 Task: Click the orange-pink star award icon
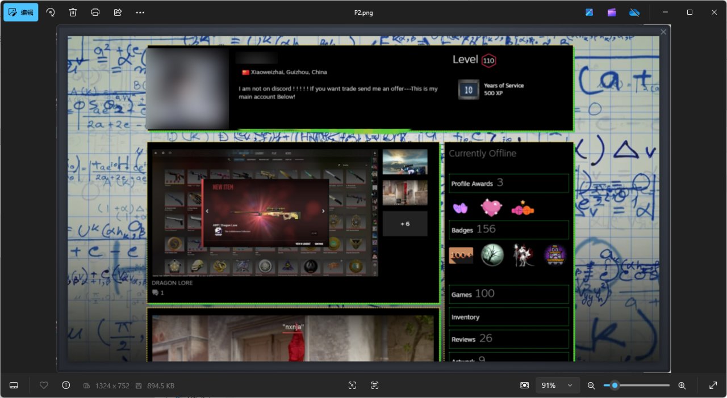[523, 209]
